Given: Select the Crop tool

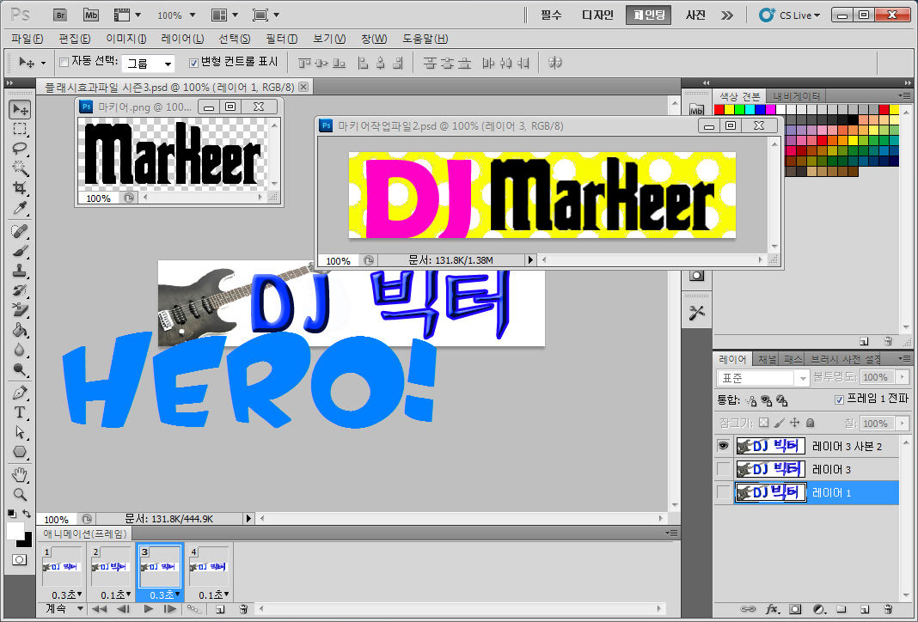Looking at the screenshot, I should coord(20,188).
